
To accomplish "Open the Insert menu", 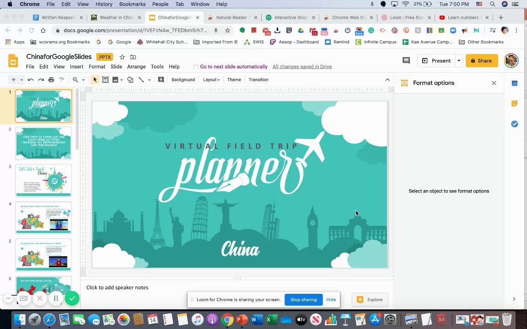I will pos(77,66).
